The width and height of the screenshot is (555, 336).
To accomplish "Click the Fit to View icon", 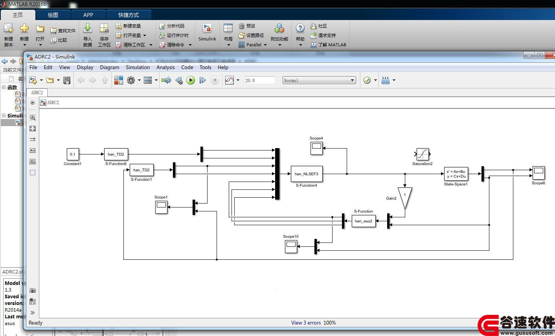I will [33, 129].
